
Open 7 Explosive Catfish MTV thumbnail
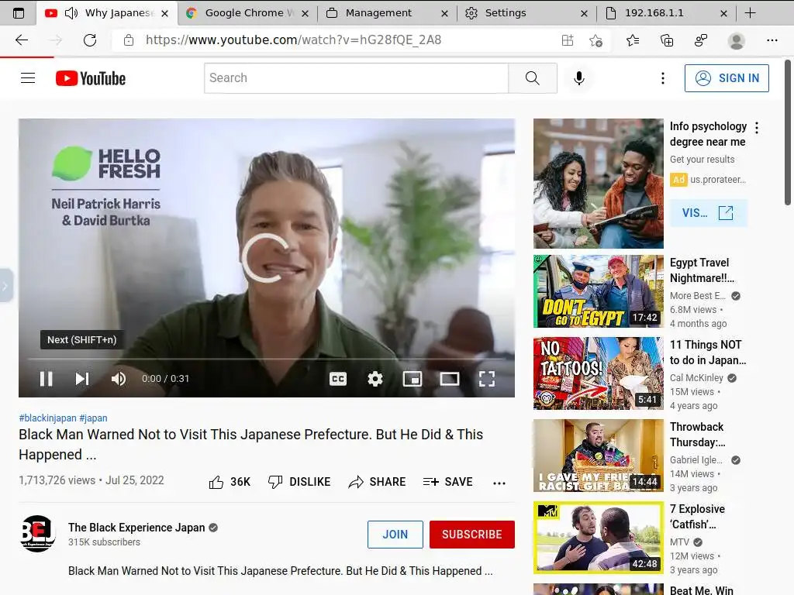[598, 538]
